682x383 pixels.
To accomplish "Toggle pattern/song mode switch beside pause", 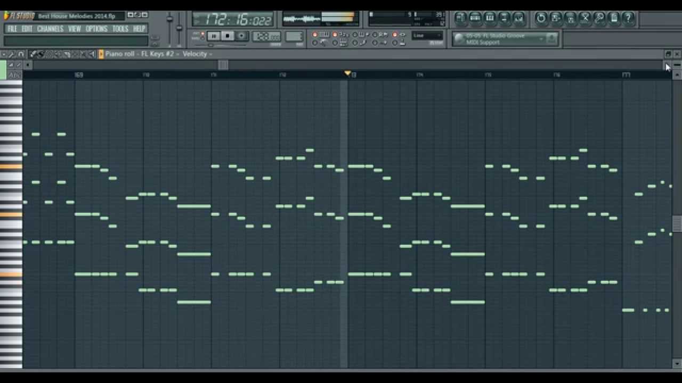I will point(202,36).
